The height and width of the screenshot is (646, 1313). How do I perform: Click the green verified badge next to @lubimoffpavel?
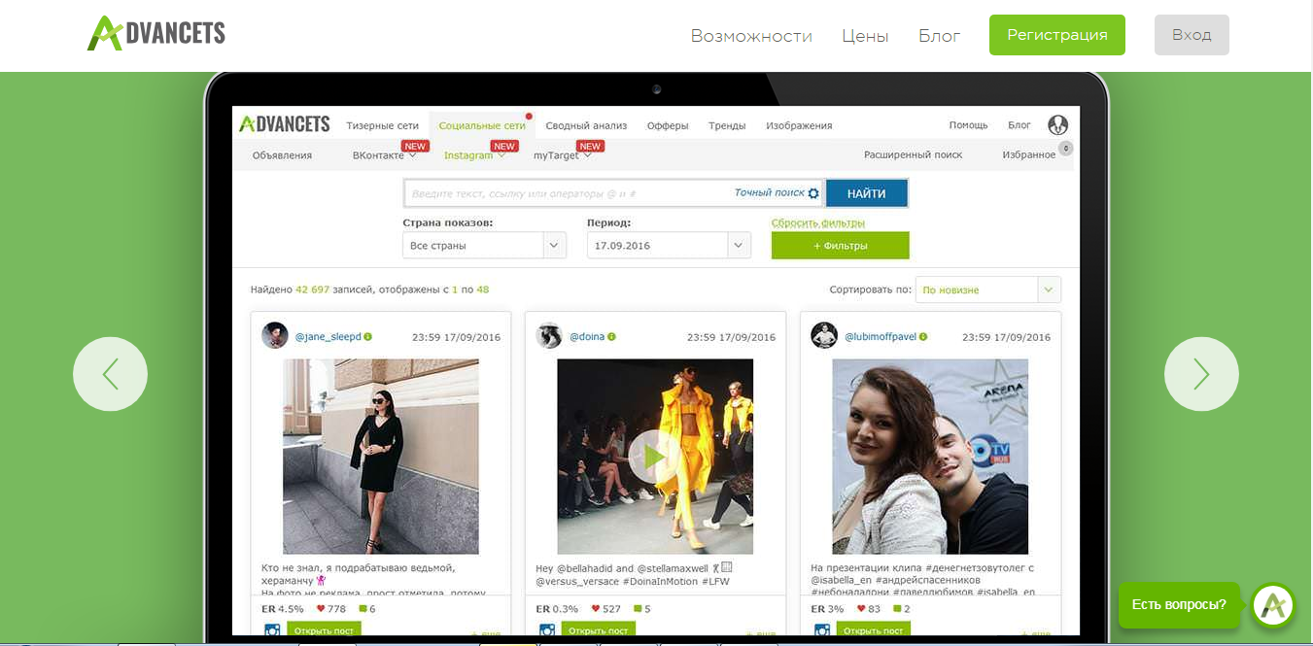point(923,337)
